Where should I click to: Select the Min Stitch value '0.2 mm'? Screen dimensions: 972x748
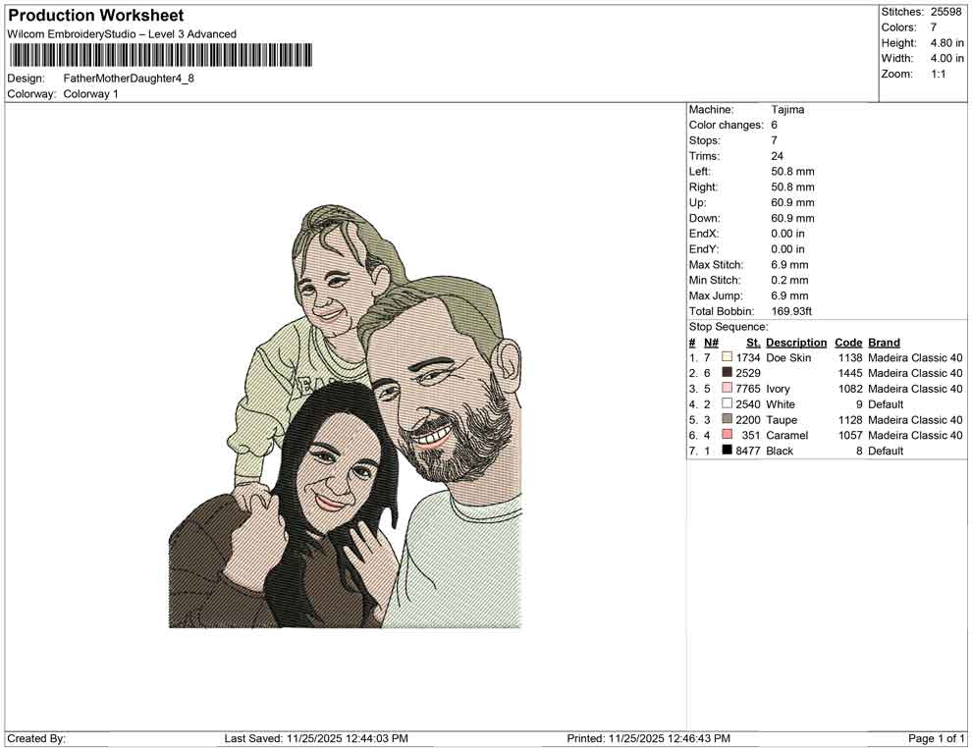[789, 280]
